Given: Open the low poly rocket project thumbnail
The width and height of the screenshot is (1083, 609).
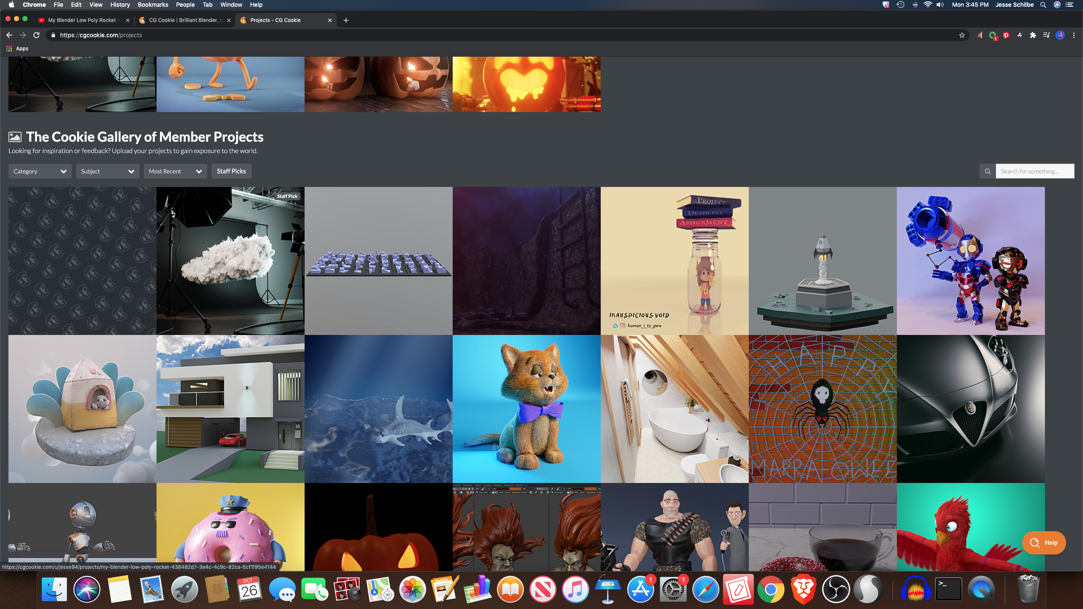Looking at the screenshot, I should click(822, 261).
